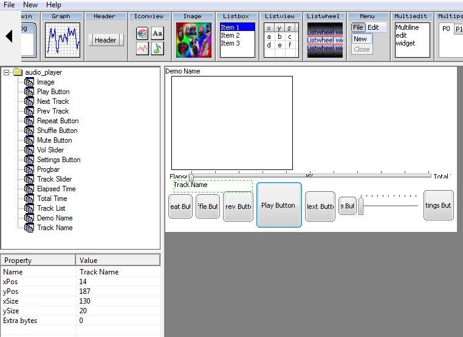Click the Play Button on the canvas
The image size is (463, 337).
279,205
